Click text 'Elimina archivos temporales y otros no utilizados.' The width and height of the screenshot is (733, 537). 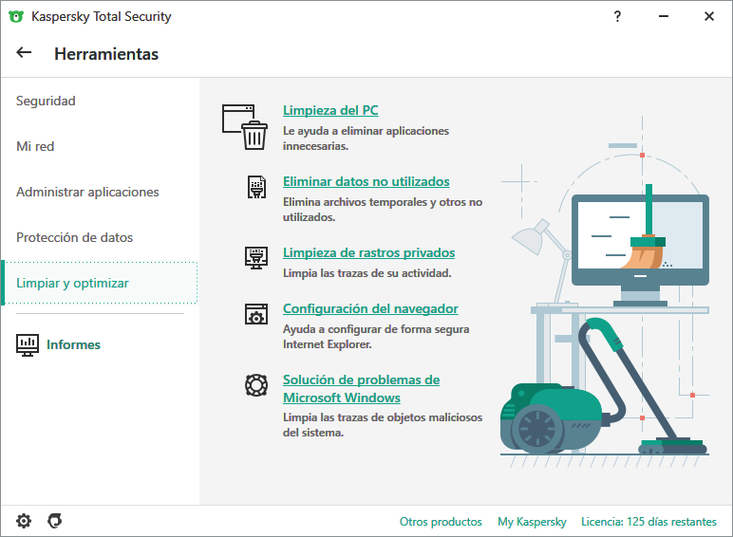383,209
